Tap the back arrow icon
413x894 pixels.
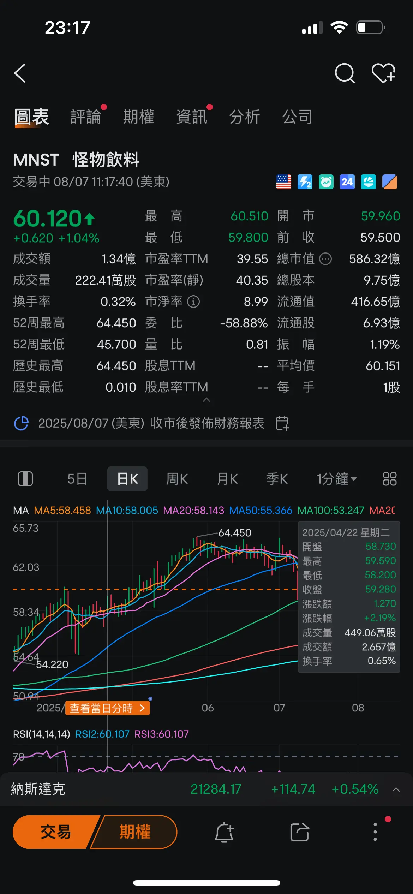[x=20, y=73]
